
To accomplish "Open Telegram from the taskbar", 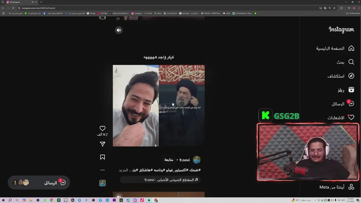I will tap(80, 200).
